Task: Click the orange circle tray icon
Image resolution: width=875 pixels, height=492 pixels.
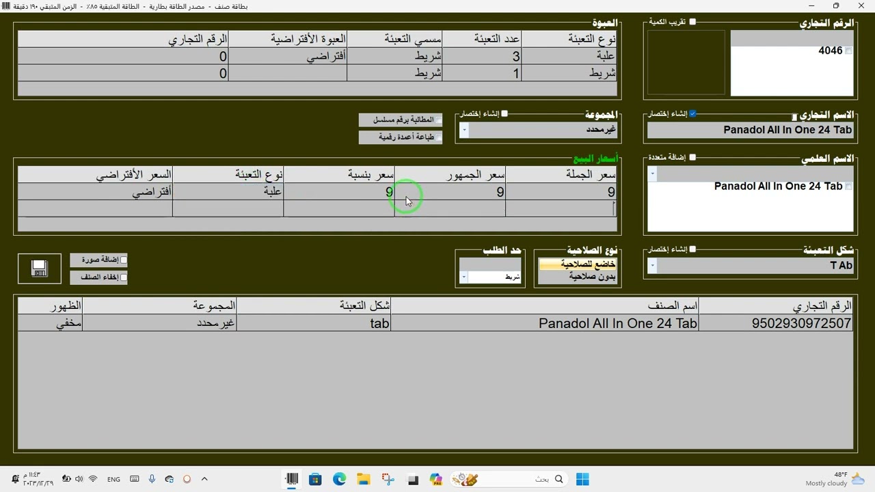Action: click(187, 479)
